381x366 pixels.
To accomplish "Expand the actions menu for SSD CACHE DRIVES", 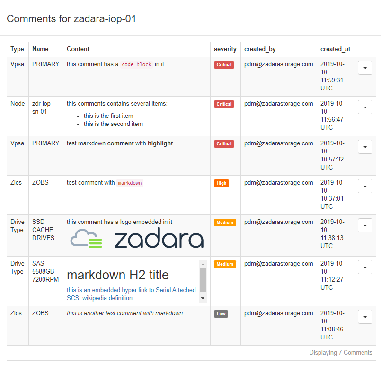I will [365, 225].
